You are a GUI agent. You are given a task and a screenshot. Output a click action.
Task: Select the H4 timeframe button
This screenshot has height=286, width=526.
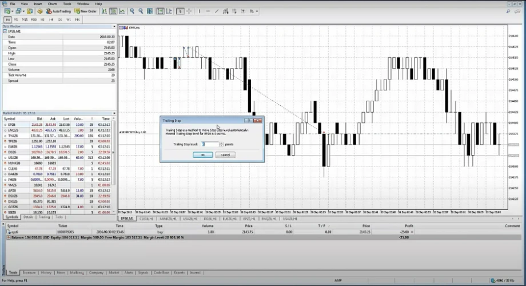point(51,19)
